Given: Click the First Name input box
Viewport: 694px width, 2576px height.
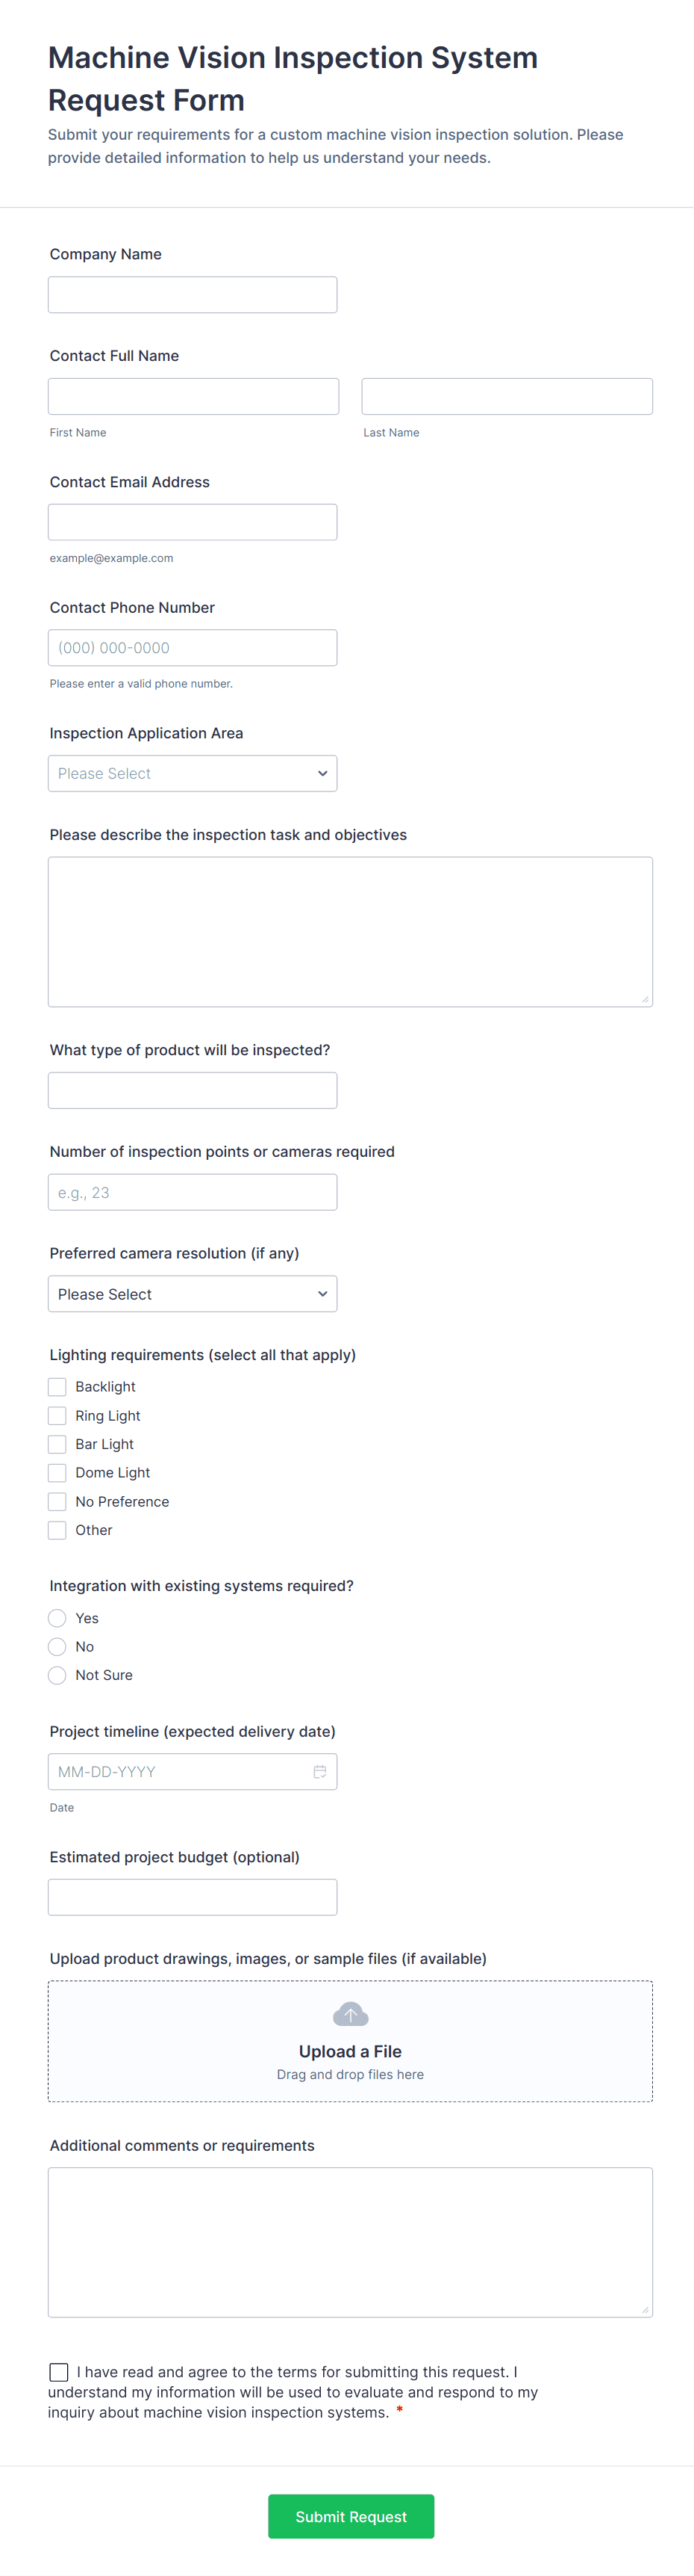Looking at the screenshot, I should [x=194, y=396].
